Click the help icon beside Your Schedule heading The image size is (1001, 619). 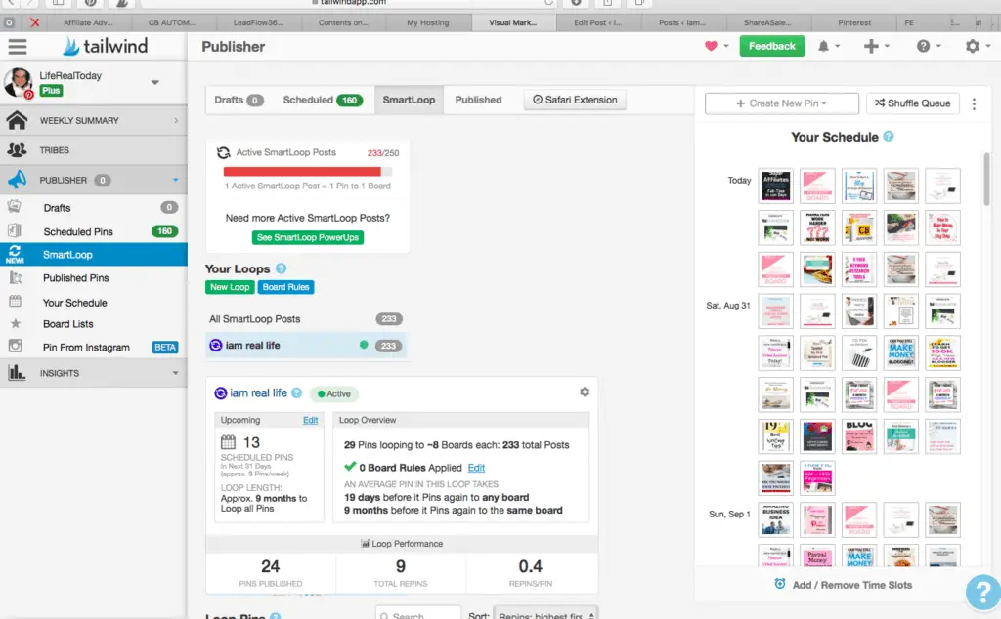point(888,137)
